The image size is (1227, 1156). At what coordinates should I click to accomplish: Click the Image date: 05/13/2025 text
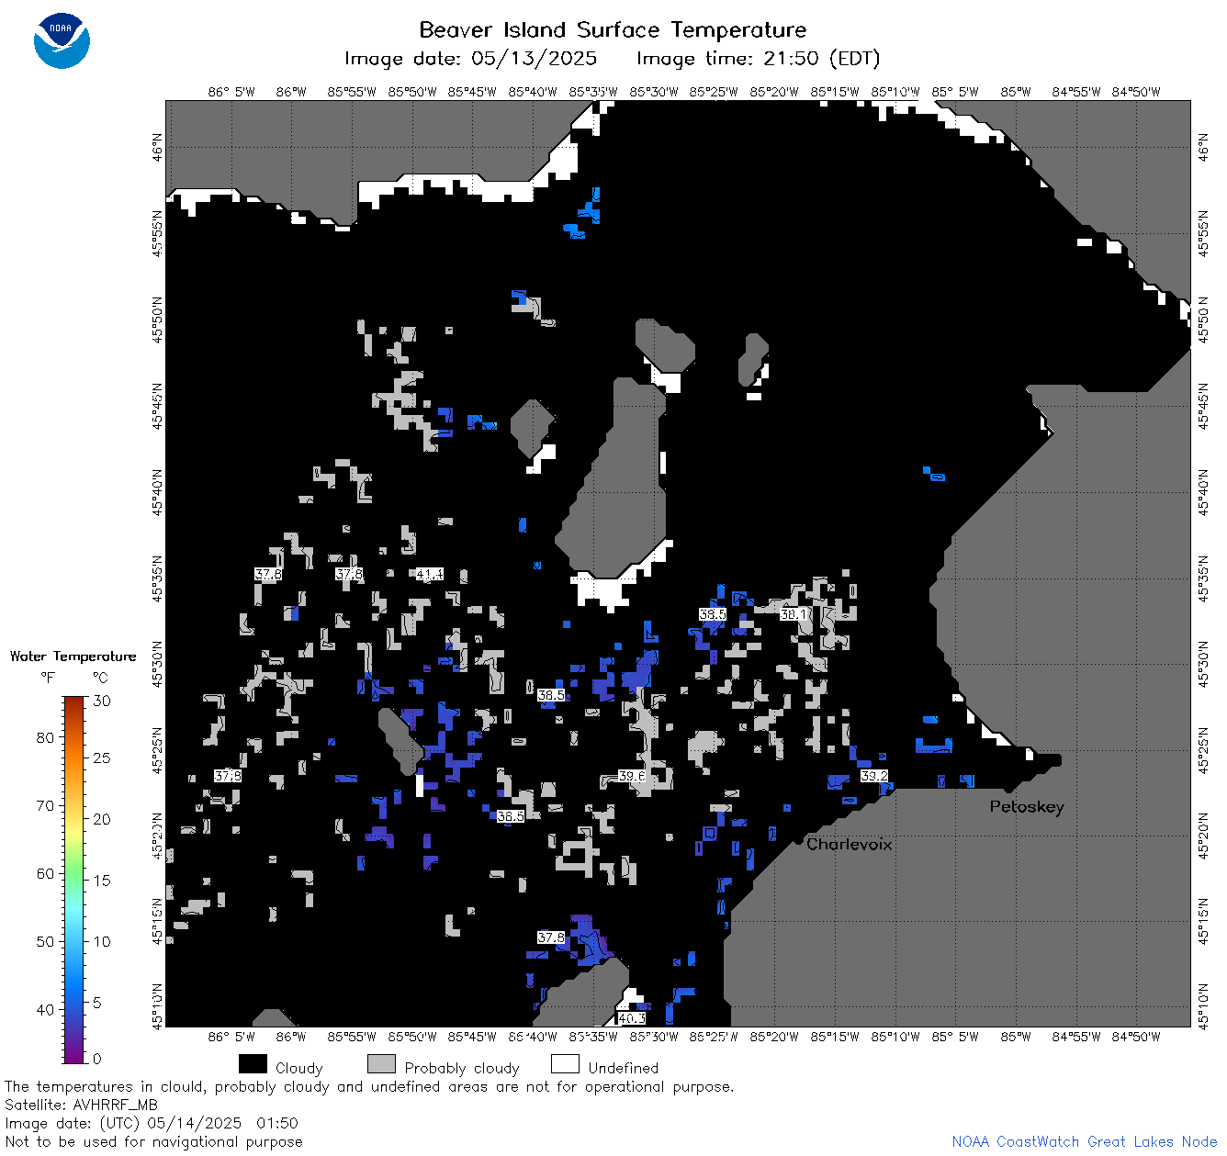tap(470, 59)
